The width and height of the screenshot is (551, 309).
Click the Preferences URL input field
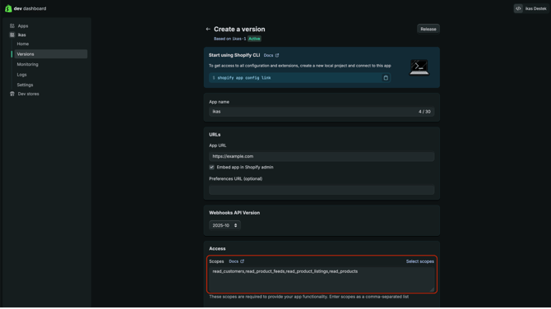[x=322, y=190]
